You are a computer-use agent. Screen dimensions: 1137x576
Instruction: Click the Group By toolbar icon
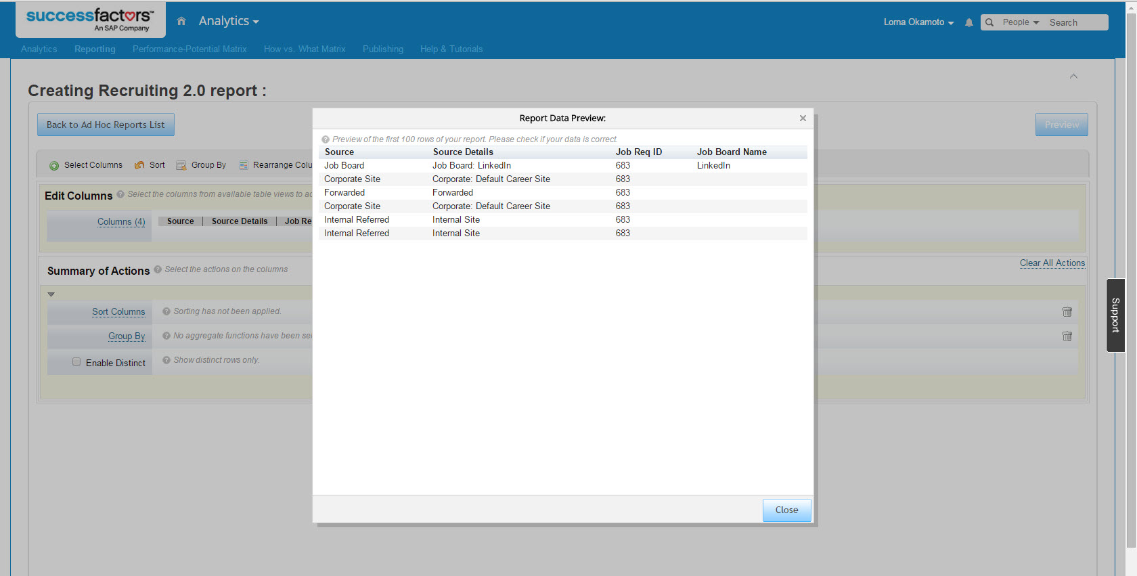tap(181, 165)
